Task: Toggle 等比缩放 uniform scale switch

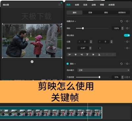Action: [127, 35]
